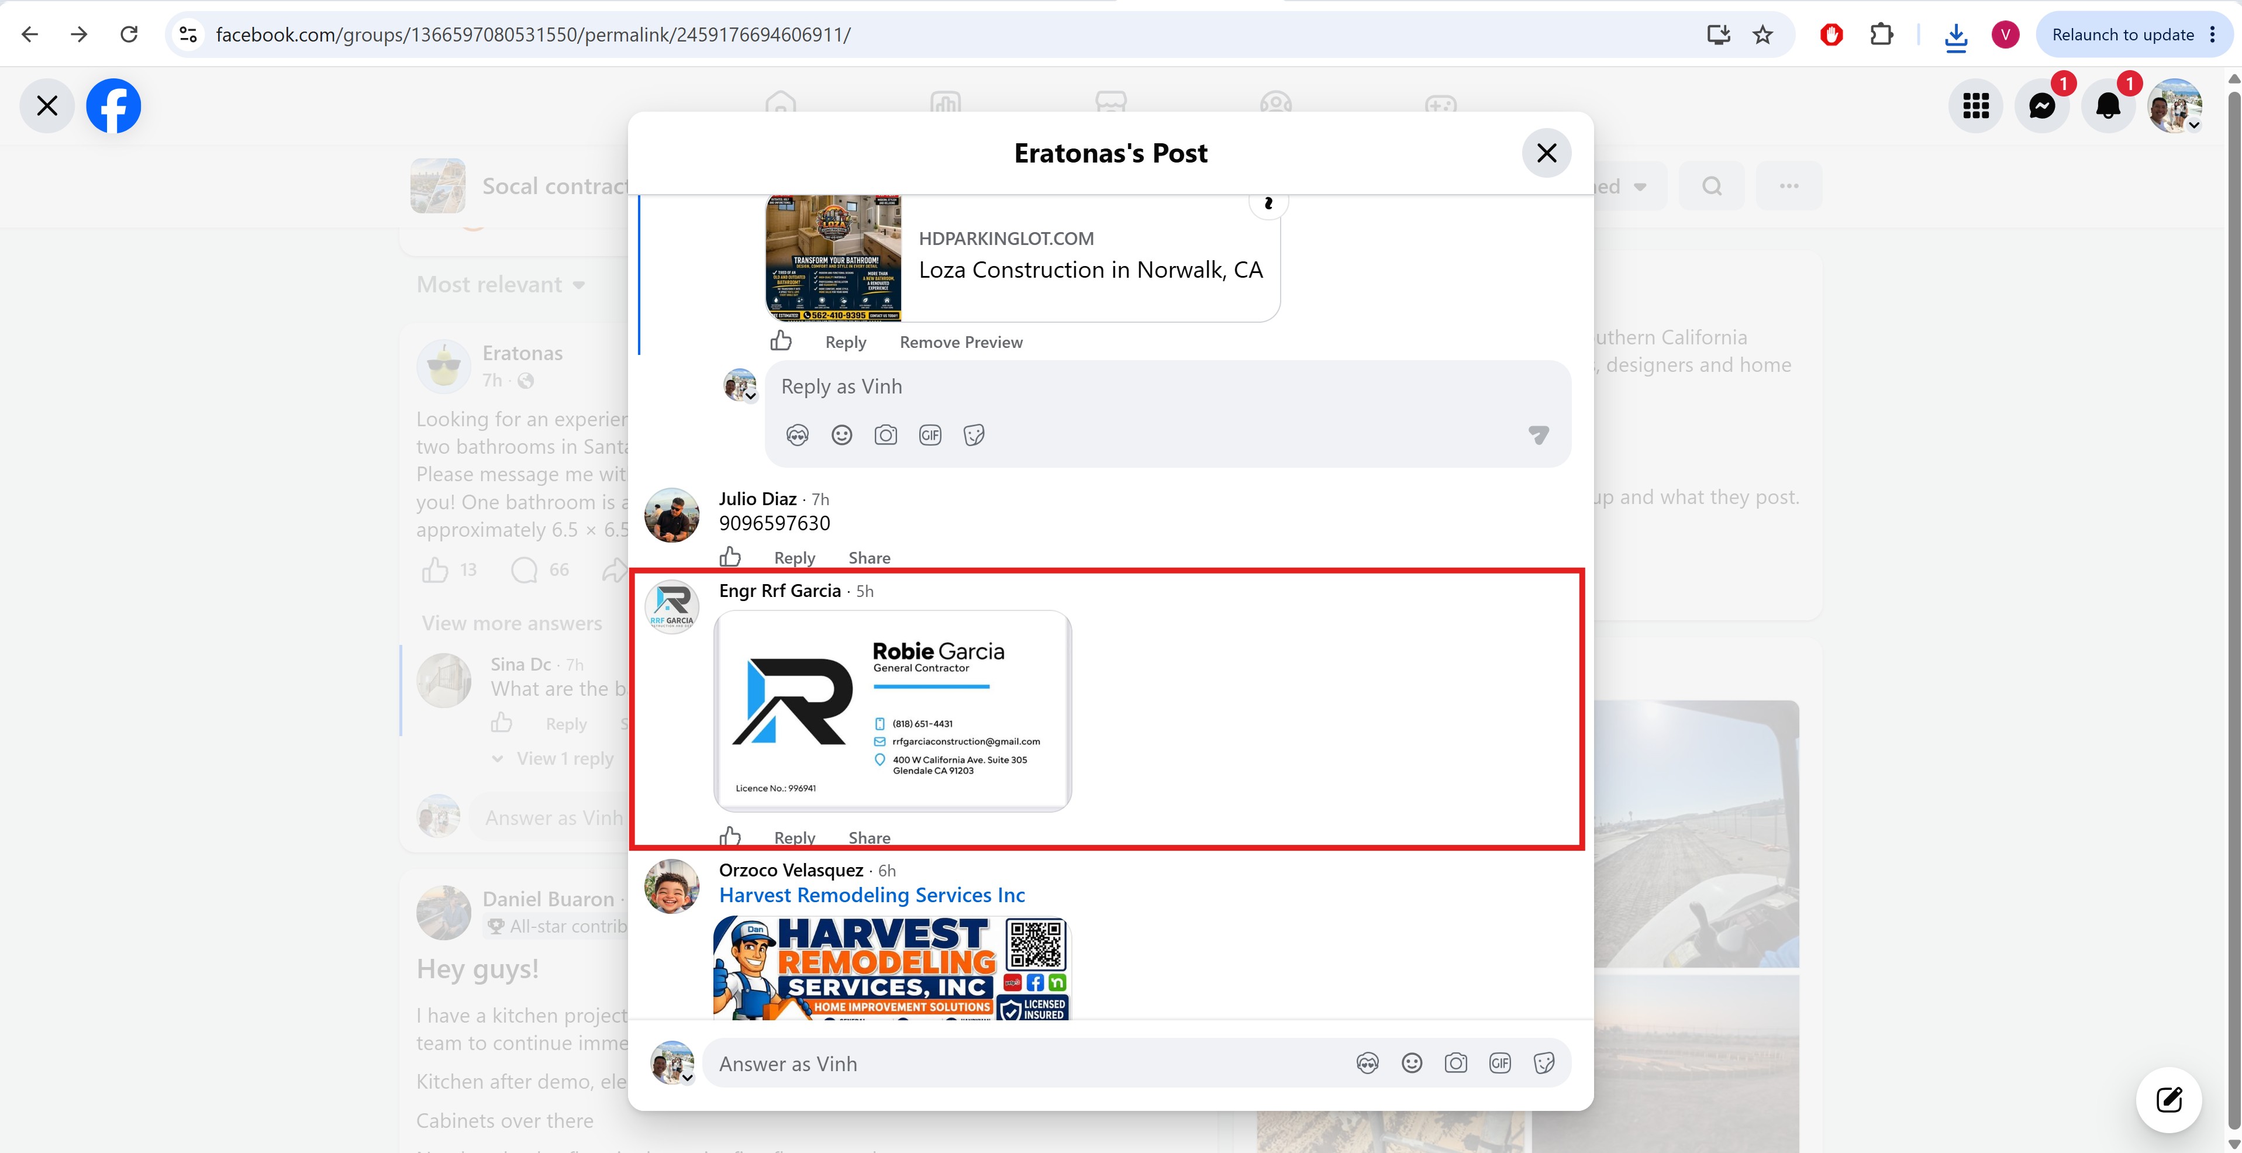Viewport: 2242px width, 1153px height.
Task: Click the red ad blocker extension icon
Action: [1831, 35]
